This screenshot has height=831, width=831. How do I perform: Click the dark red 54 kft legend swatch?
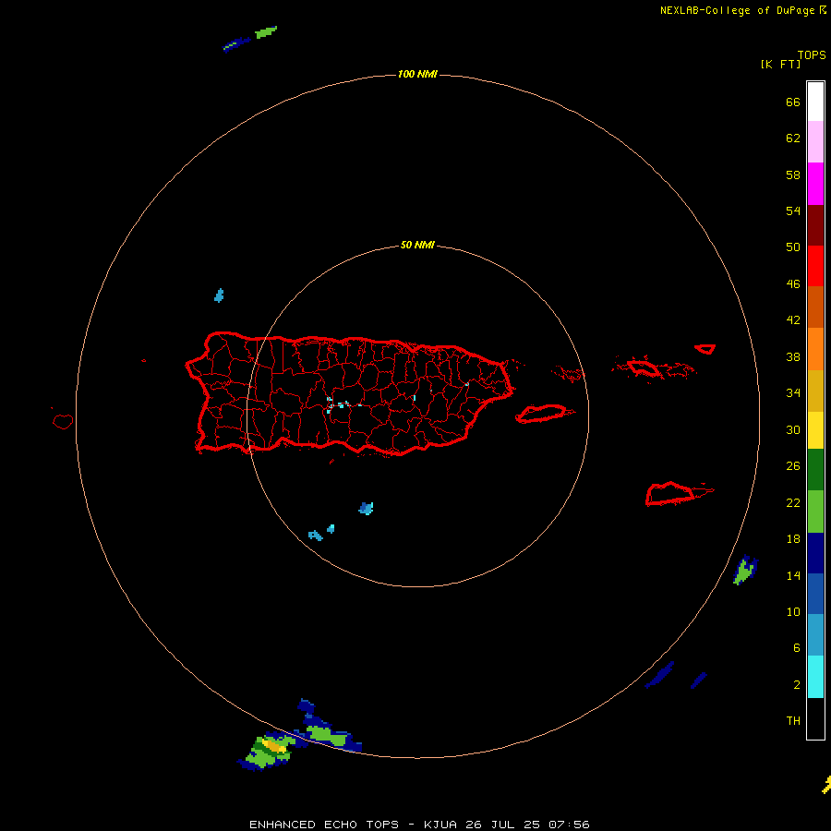[x=815, y=224]
